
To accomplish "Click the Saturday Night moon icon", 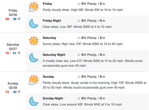I will click(x=34, y=58).
